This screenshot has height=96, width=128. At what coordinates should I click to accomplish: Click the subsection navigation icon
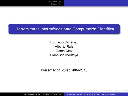tap(101, 90)
